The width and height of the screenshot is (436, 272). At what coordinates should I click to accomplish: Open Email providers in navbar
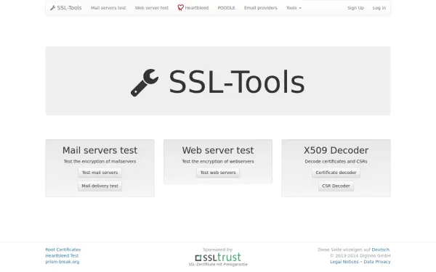pyautogui.click(x=261, y=8)
